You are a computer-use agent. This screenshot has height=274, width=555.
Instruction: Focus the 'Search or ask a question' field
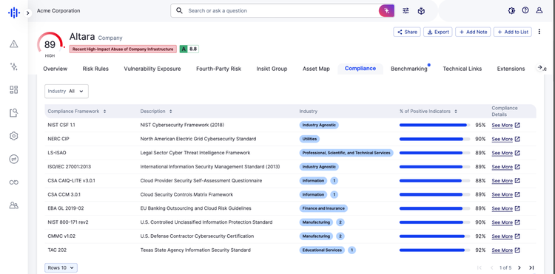[x=283, y=10]
